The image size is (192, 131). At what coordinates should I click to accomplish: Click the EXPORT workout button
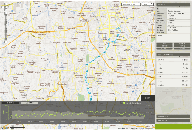point(164,46)
